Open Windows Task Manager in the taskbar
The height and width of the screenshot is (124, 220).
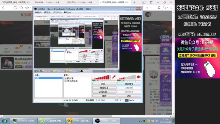tap(23, 121)
